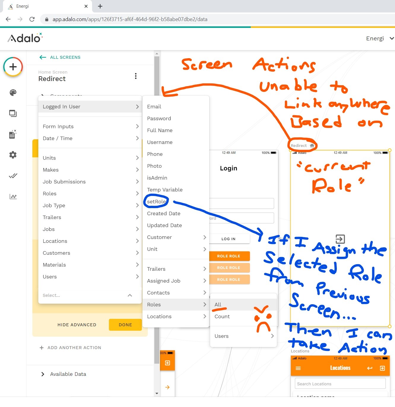Select the Full Name property
395x407 pixels.
(x=176, y=130)
